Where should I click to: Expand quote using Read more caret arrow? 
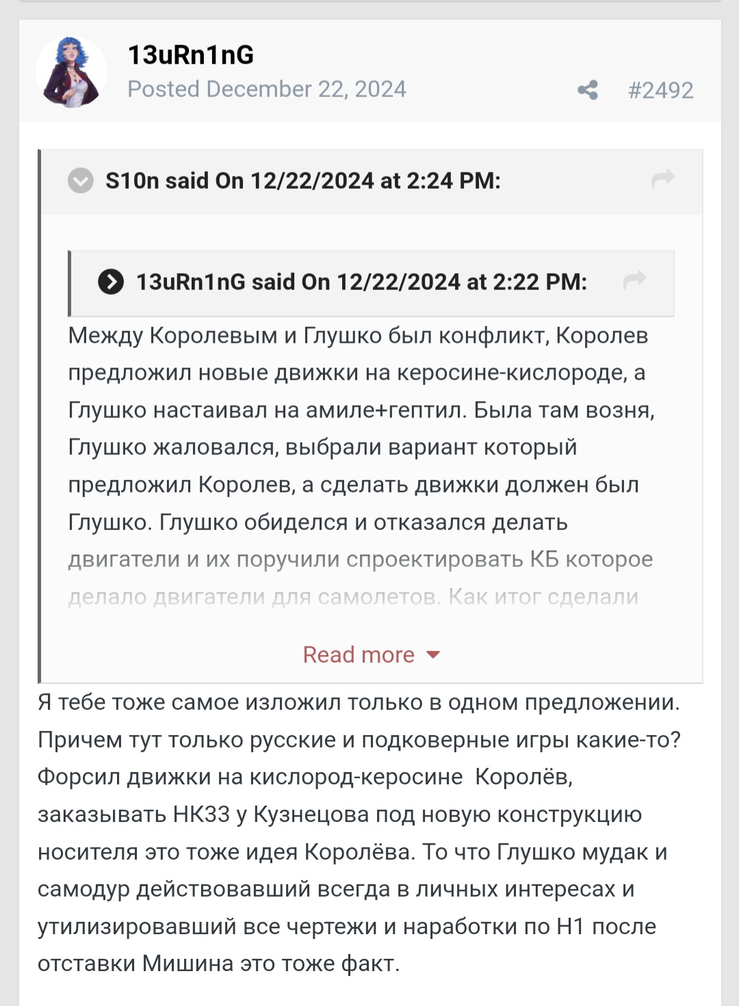(x=432, y=654)
